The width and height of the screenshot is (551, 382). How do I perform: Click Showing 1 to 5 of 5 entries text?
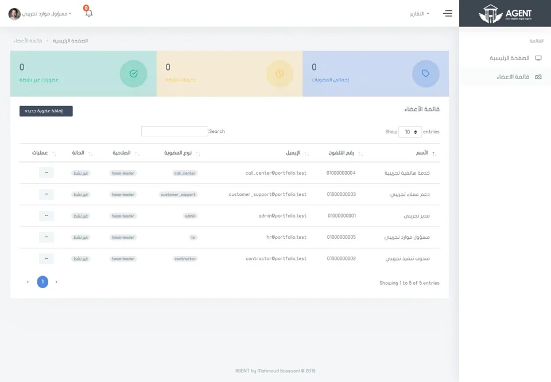[x=409, y=283]
